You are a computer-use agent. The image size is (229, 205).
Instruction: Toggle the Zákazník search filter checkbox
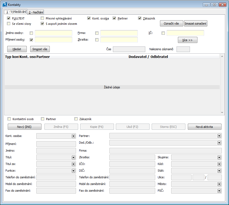140,18
